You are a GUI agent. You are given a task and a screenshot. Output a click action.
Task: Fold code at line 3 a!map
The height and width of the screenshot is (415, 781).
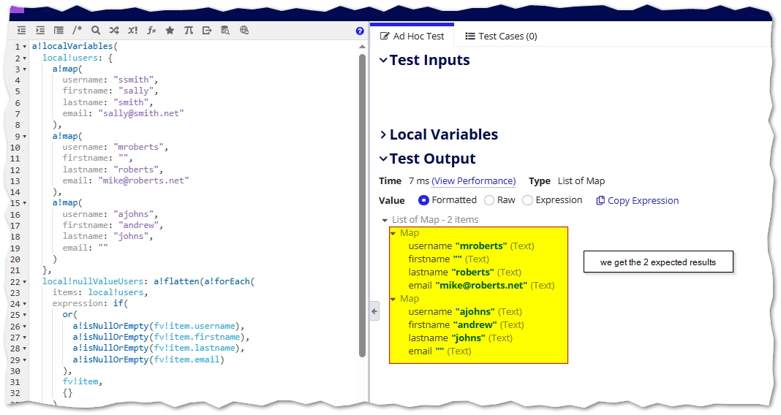[25, 69]
